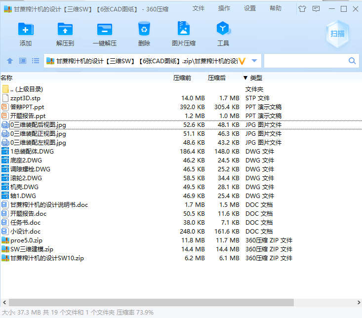
Task: Sort by the 压缩后 column header
Action: pos(216,78)
